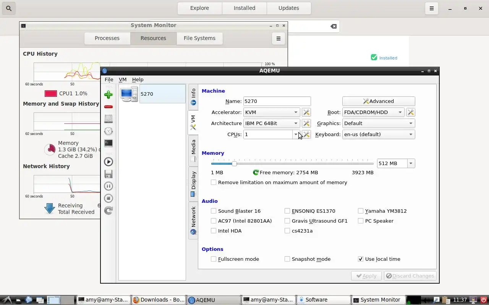
Task: Open Architecture IBM PC 64Bit dropdown
Action: click(x=271, y=123)
